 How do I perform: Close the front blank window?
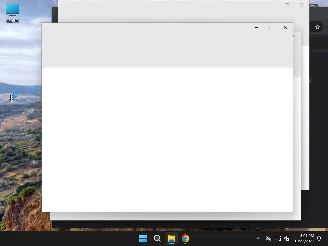285,27
